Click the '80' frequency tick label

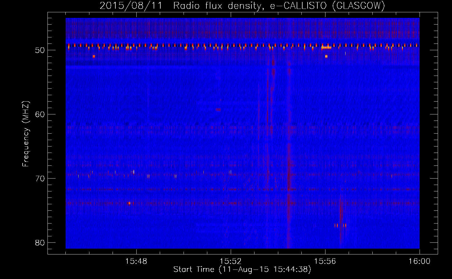(x=40, y=243)
